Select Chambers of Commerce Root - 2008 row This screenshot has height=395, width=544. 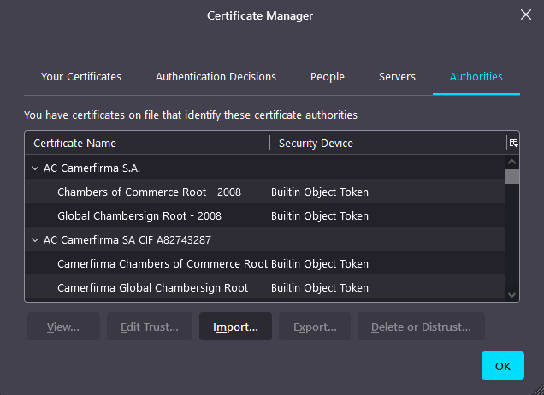coord(264,192)
